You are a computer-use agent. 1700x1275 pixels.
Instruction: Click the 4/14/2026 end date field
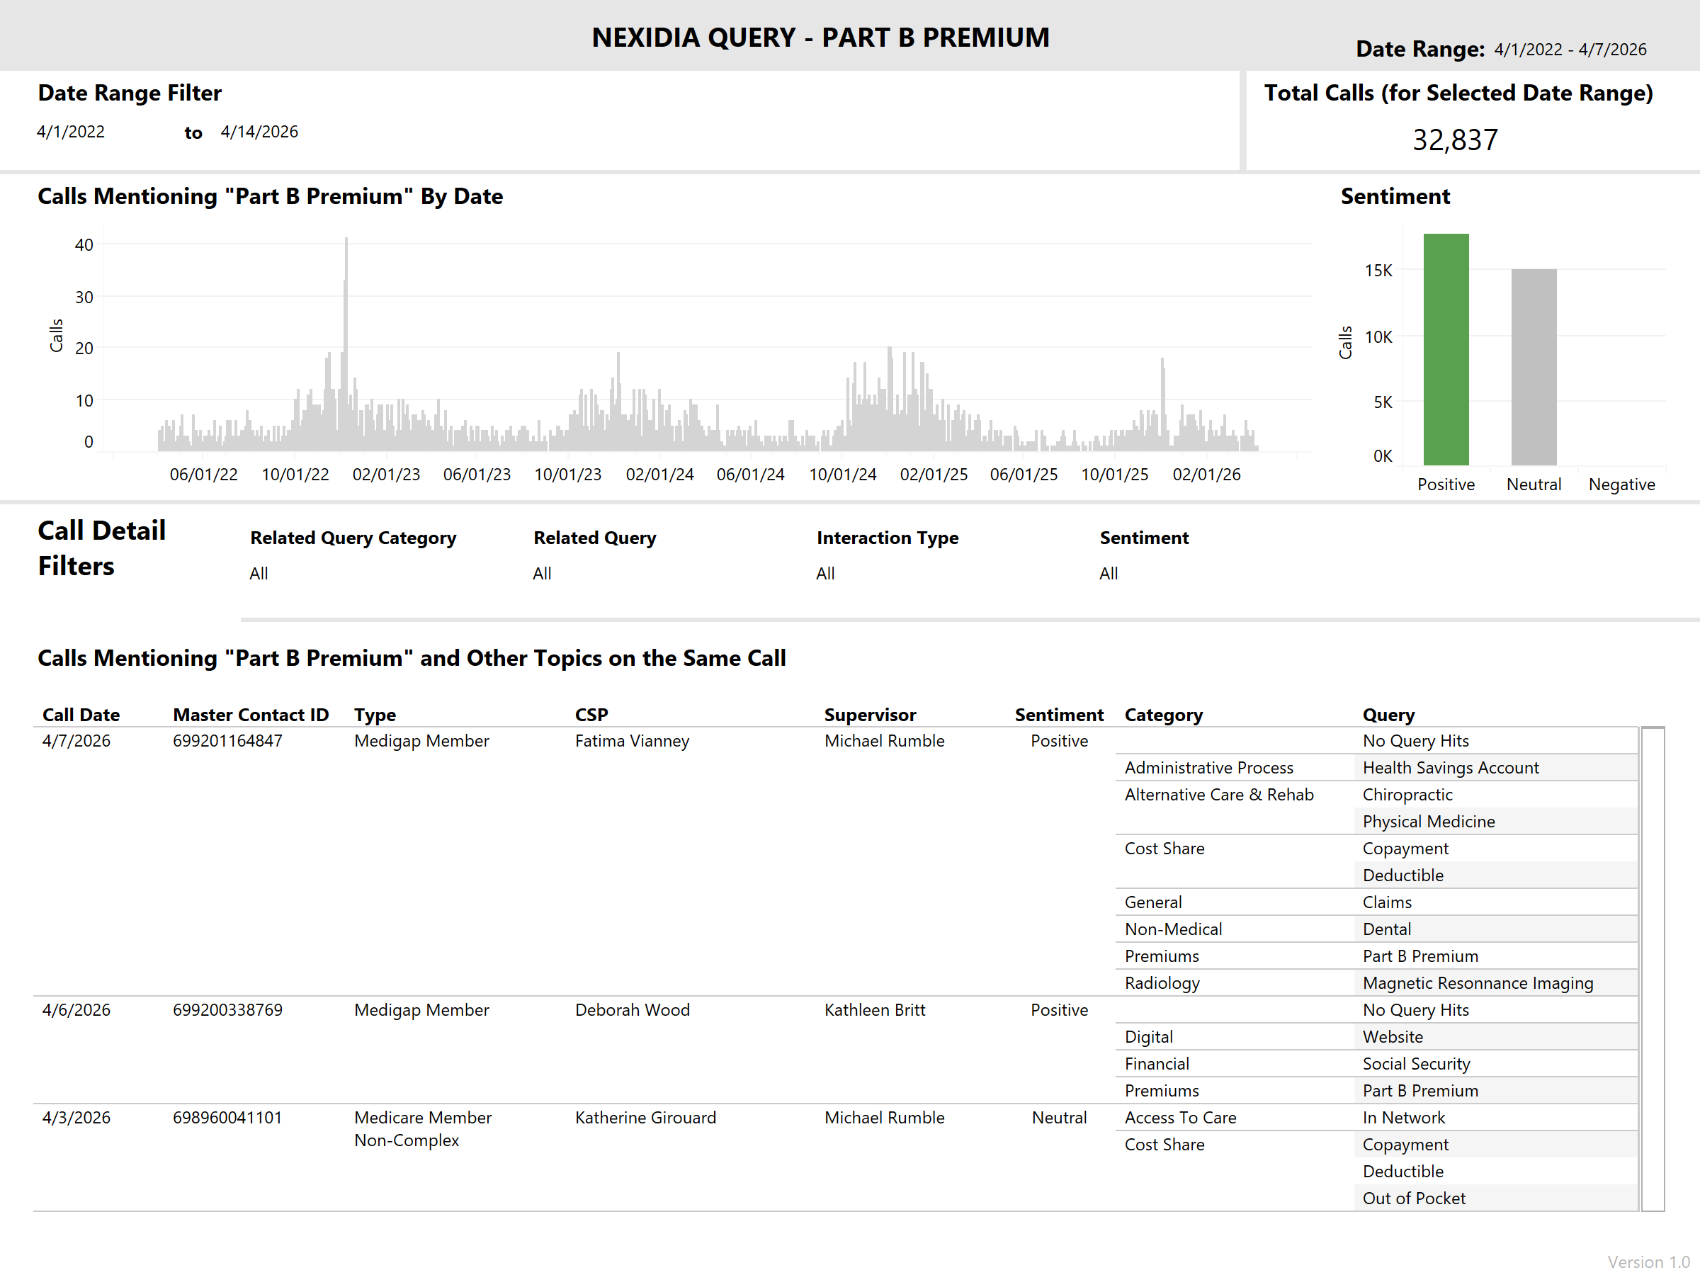[x=259, y=132]
